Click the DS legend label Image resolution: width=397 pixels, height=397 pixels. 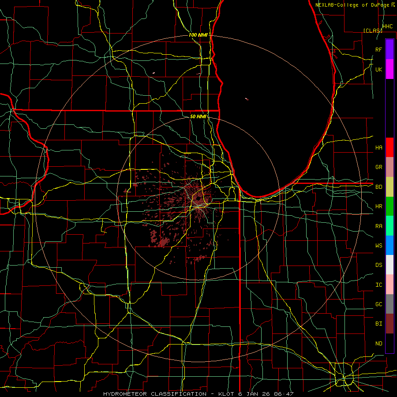click(x=378, y=265)
